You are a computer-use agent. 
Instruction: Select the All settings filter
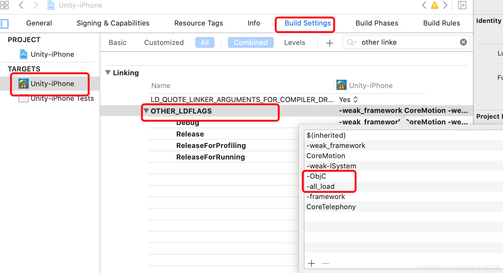point(205,42)
